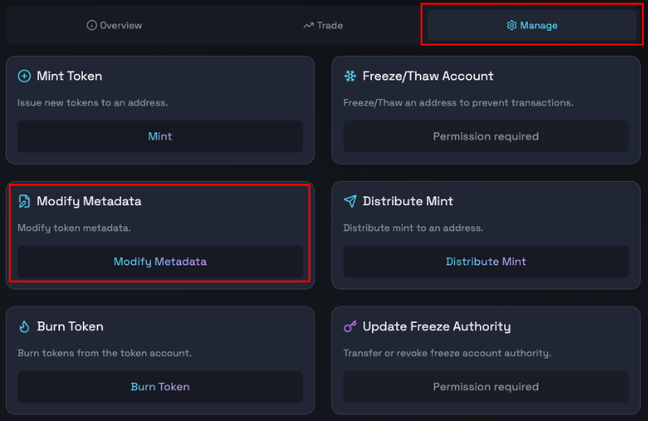Click the Distribute Mint button
The image size is (648, 421).
tap(486, 261)
